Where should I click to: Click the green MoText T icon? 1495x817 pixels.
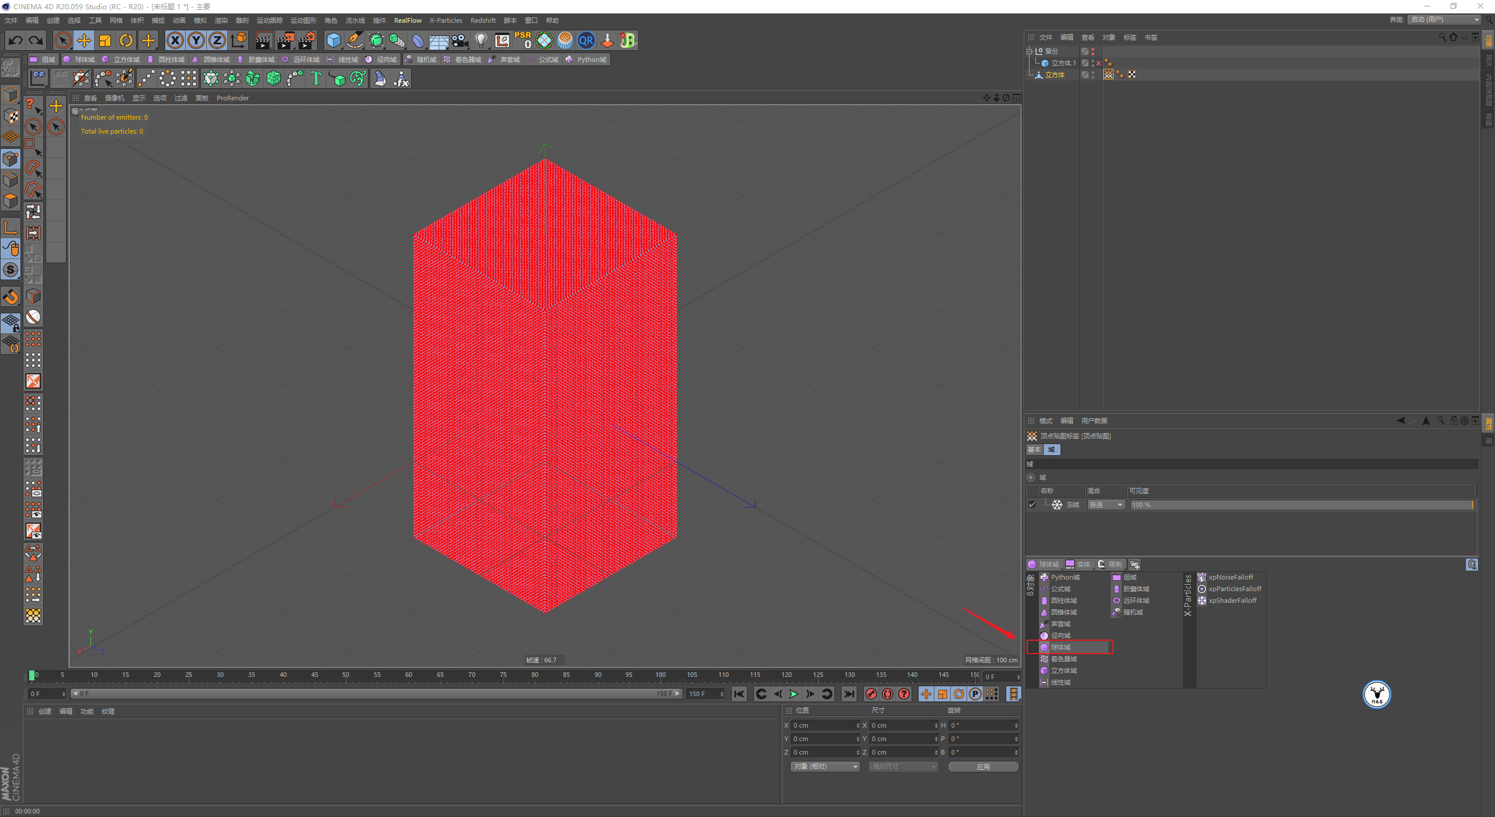point(316,78)
